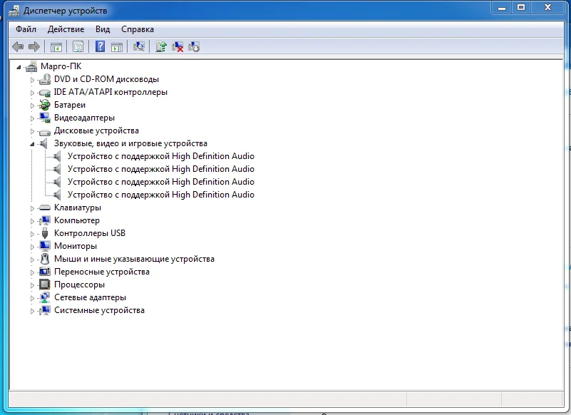Expand the Клавиатуры category arrow
The height and width of the screenshot is (415, 571).
click(x=32, y=208)
